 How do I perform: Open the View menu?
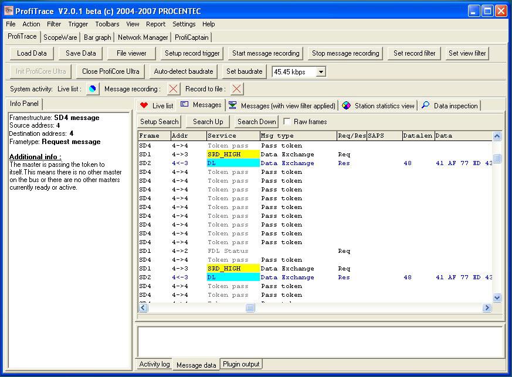tap(133, 24)
